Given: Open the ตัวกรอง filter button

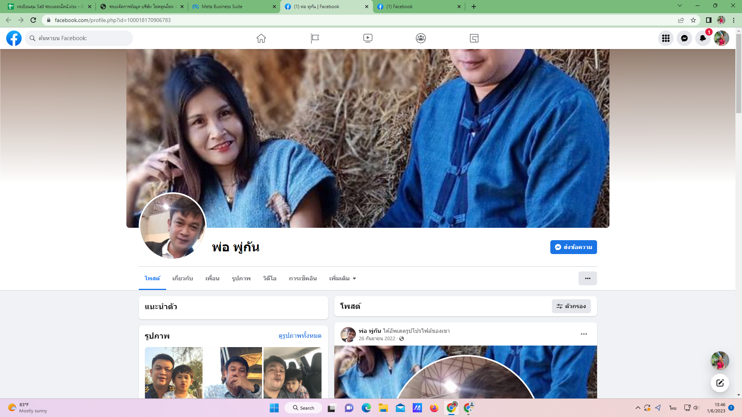Looking at the screenshot, I should (x=571, y=306).
